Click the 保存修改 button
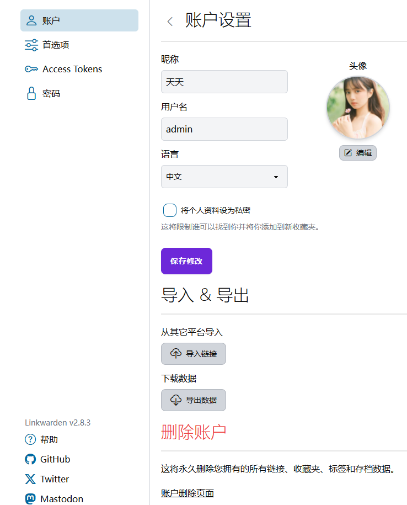The width and height of the screenshot is (407, 505). pyautogui.click(x=186, y=261)
